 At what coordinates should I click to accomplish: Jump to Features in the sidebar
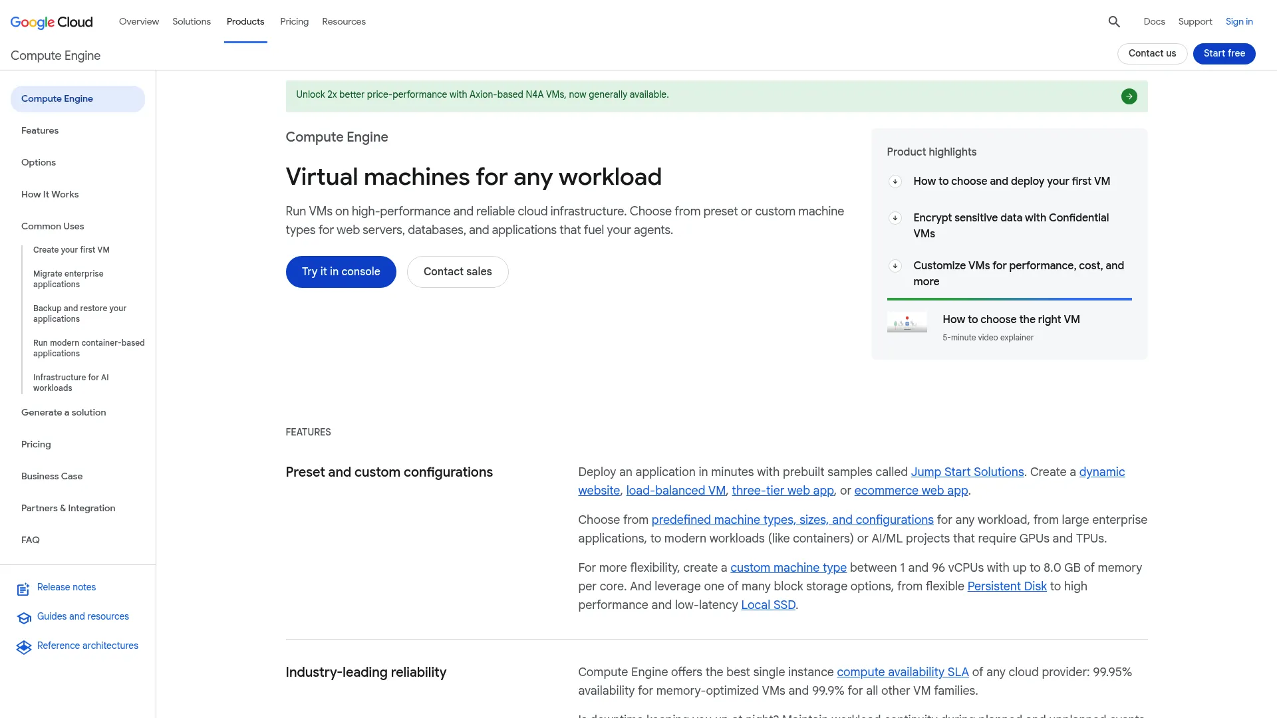click(x=40, y=131)
